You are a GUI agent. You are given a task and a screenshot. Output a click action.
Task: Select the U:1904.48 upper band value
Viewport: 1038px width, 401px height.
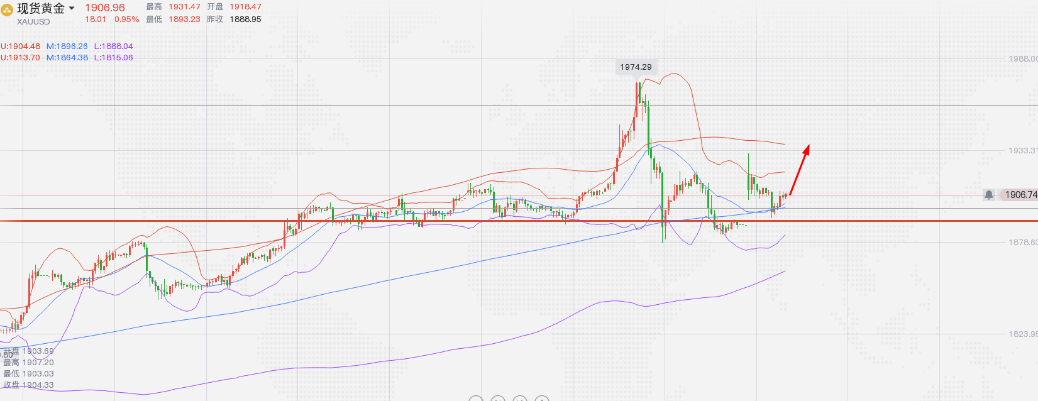coord(21,47)
